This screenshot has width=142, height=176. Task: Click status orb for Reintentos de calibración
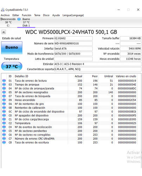[x=4, y=108]
